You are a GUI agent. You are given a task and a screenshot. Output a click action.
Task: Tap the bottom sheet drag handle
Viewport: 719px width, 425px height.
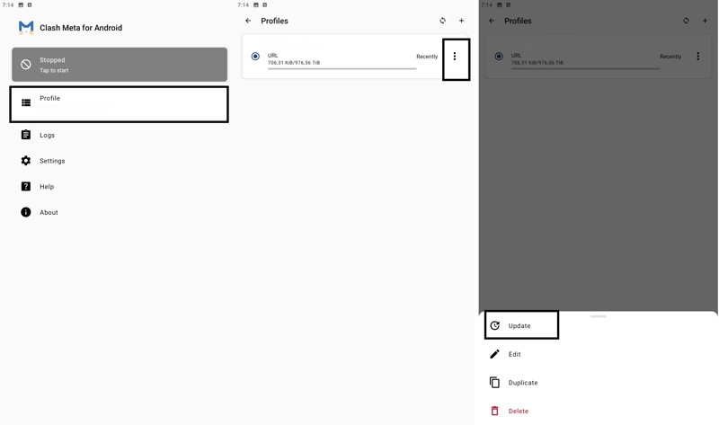(x=599, y=316)
